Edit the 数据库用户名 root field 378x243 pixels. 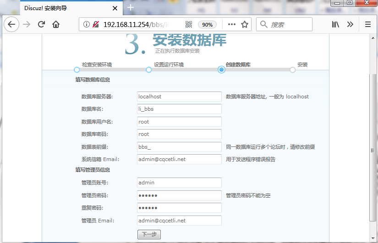click(x=179, y=122)
